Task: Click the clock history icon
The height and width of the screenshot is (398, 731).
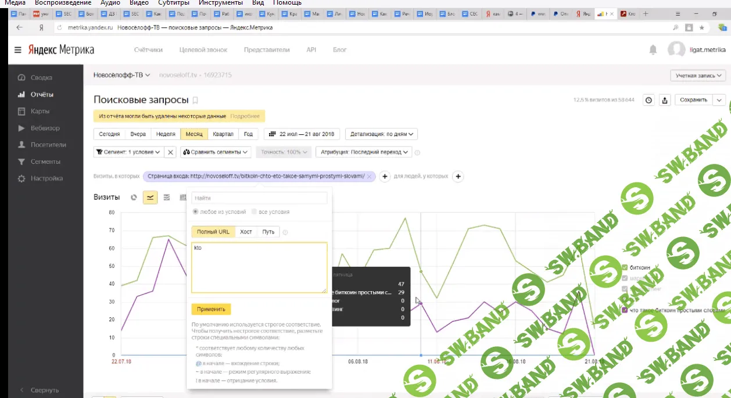Action: pyautogui.click(x=648, y=100)
